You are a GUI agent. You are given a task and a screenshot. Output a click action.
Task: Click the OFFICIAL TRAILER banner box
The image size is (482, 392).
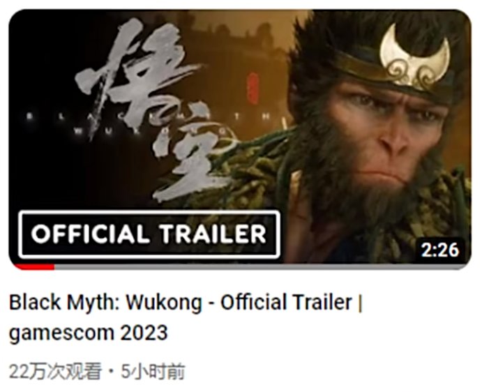(149, 234)
